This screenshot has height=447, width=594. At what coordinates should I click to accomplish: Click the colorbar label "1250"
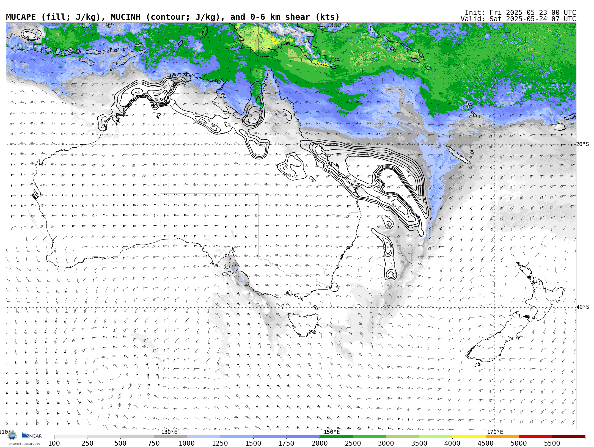point(220,443)
